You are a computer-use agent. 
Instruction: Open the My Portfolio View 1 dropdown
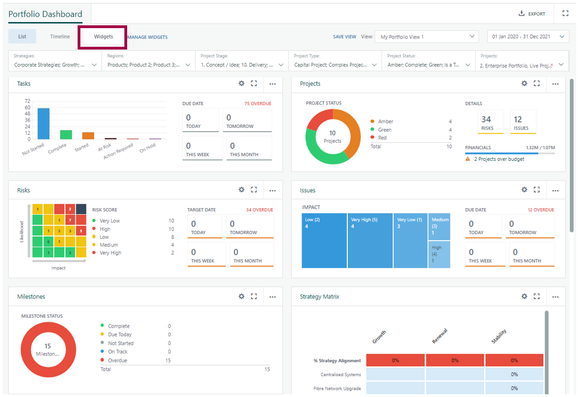pos(427,36)
